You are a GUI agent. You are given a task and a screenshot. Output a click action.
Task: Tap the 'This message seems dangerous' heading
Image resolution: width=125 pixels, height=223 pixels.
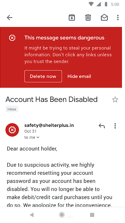[64, 38]
